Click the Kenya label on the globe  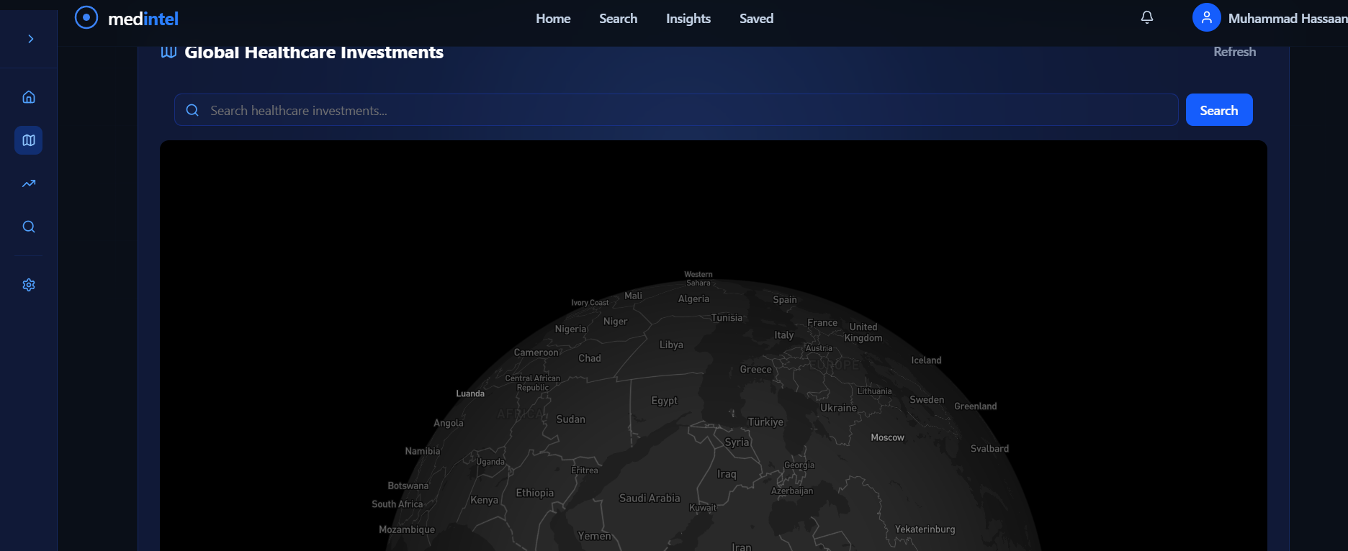point(484,500)
